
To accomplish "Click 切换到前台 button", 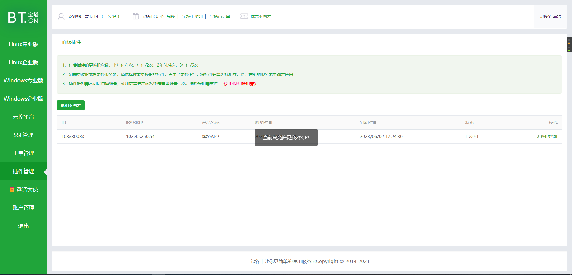I will (550, 17).
